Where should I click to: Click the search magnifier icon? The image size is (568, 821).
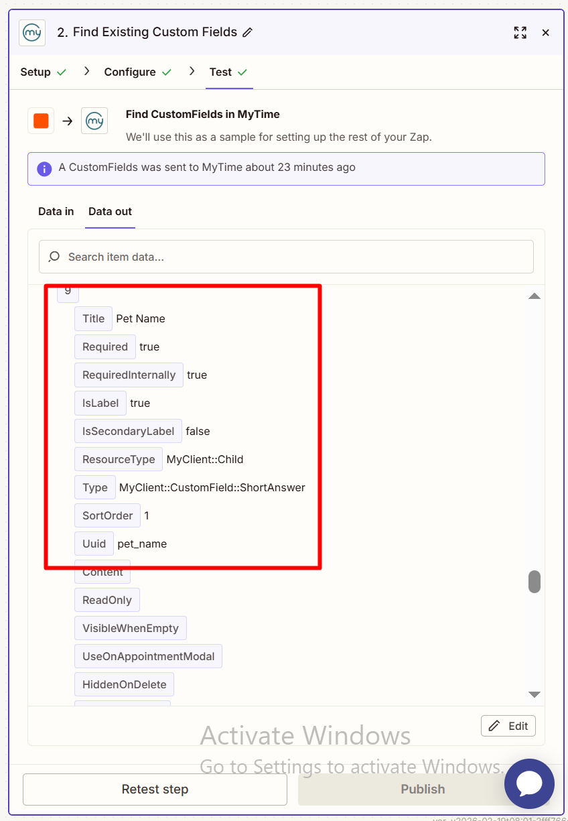pyautogui.click(x=55, y=257)
